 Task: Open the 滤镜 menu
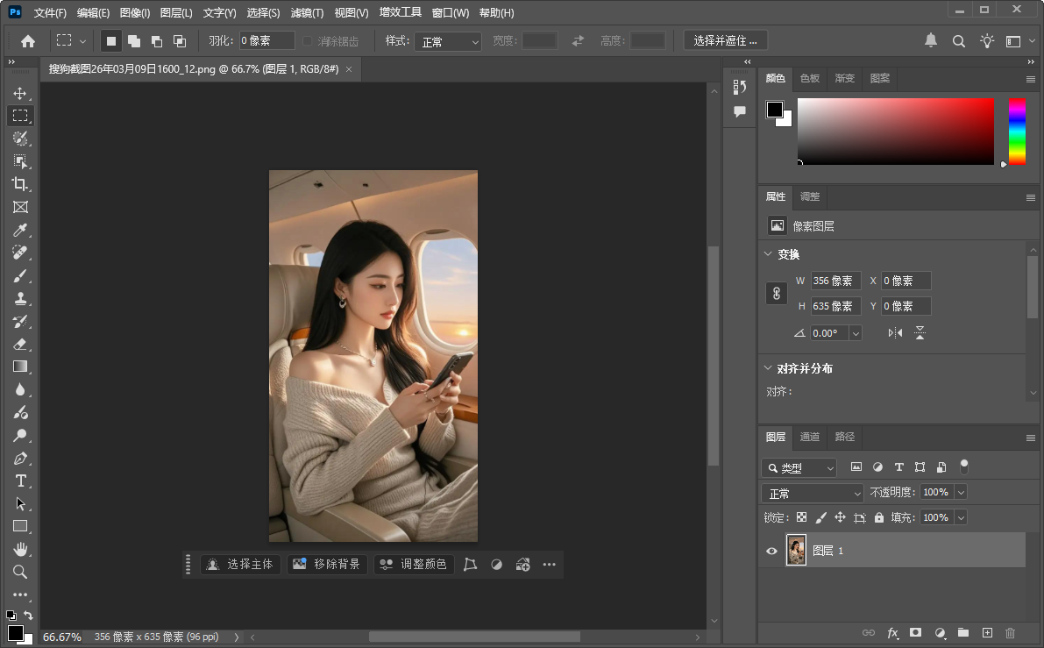(309, 12)
